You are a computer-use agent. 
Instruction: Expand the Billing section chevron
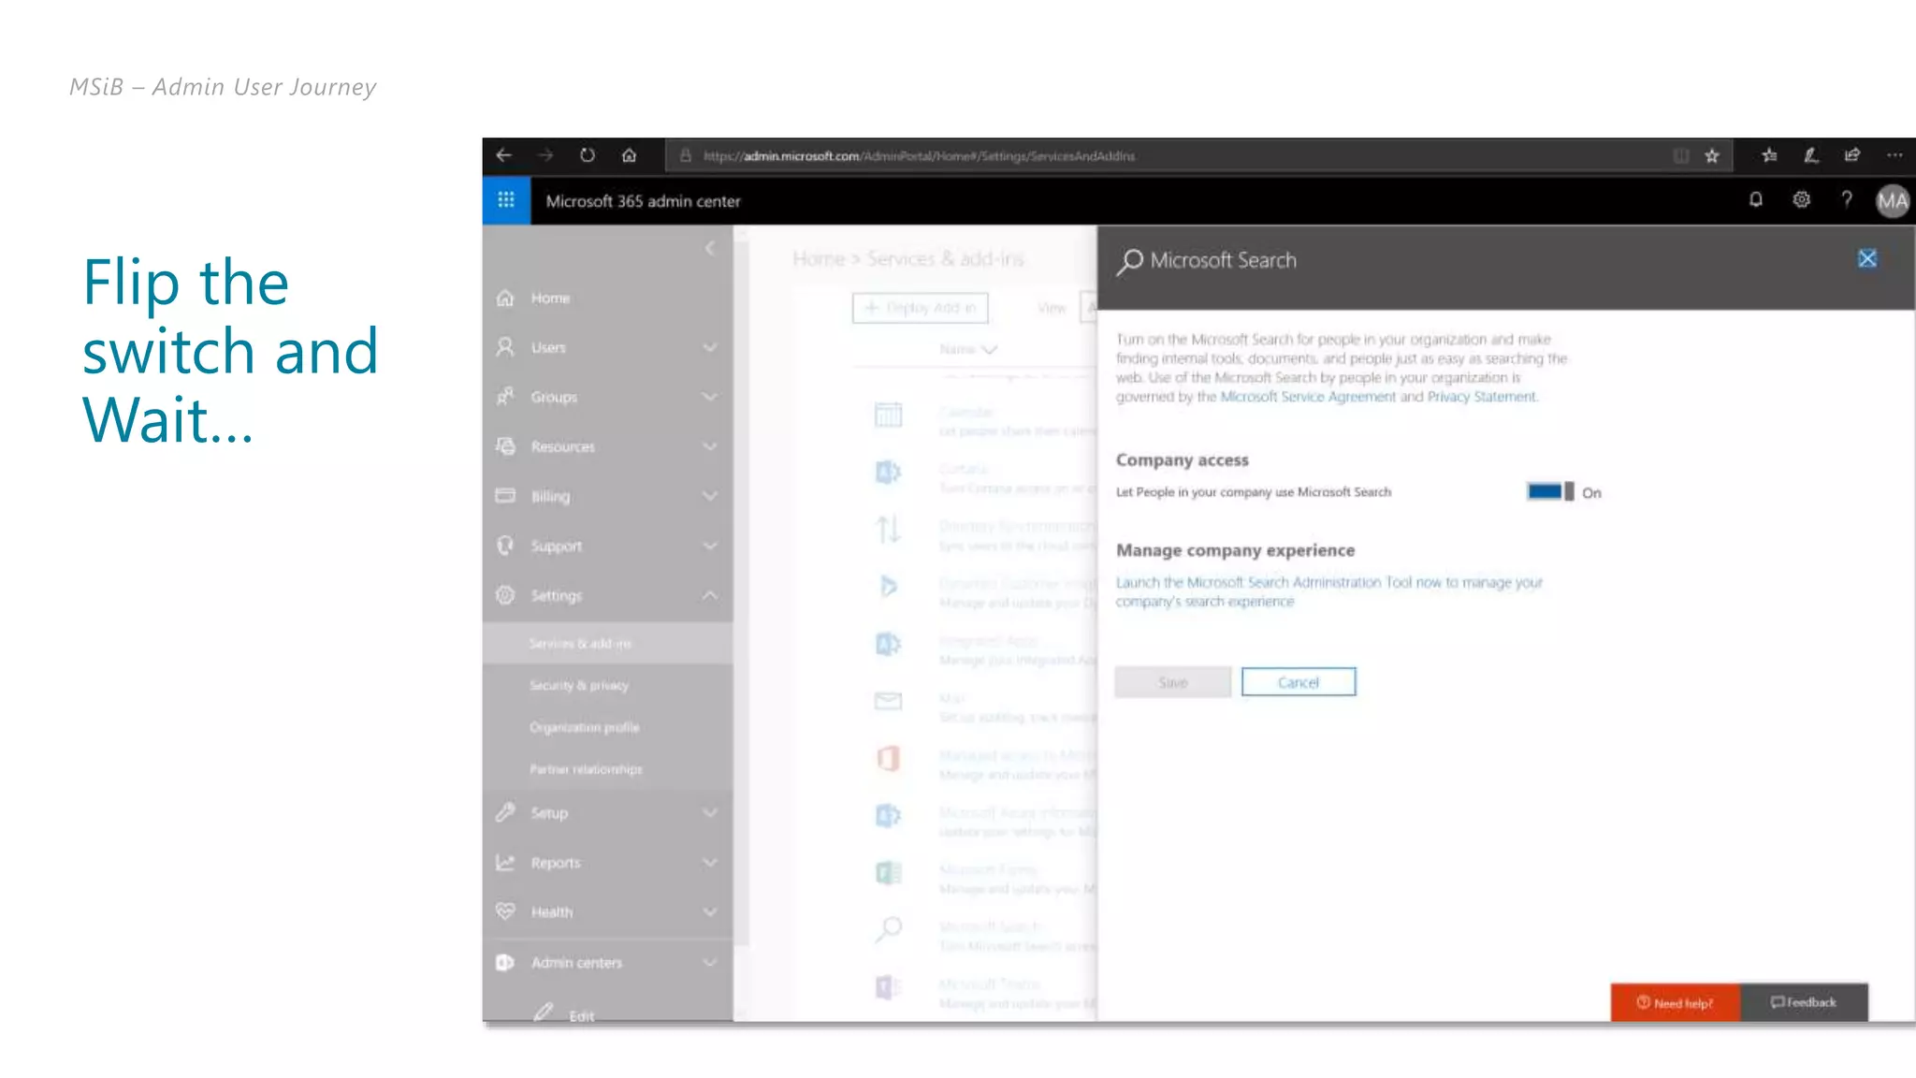coord(710,496)
